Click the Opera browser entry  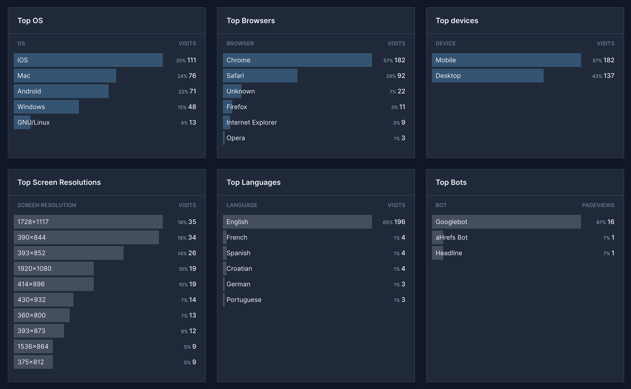click(235, 138)
